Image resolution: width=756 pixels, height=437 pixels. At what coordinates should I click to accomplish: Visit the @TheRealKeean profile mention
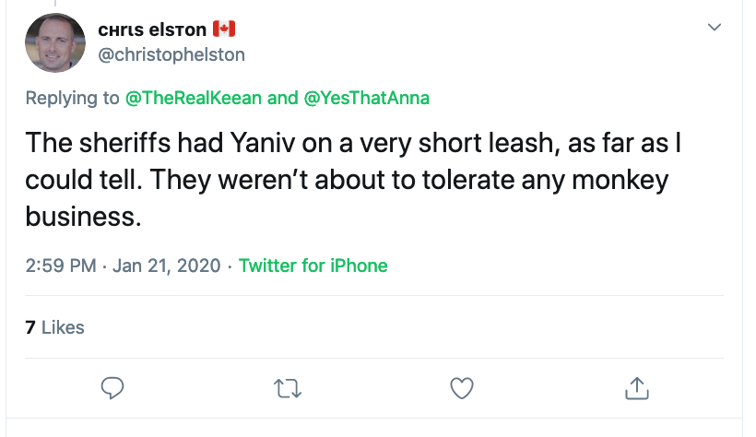coord(194,98)
